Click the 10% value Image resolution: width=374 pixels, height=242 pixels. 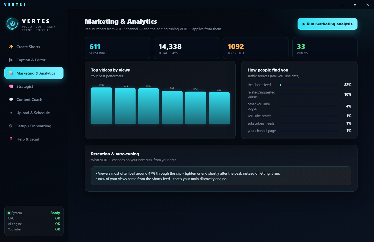point(348,95)
